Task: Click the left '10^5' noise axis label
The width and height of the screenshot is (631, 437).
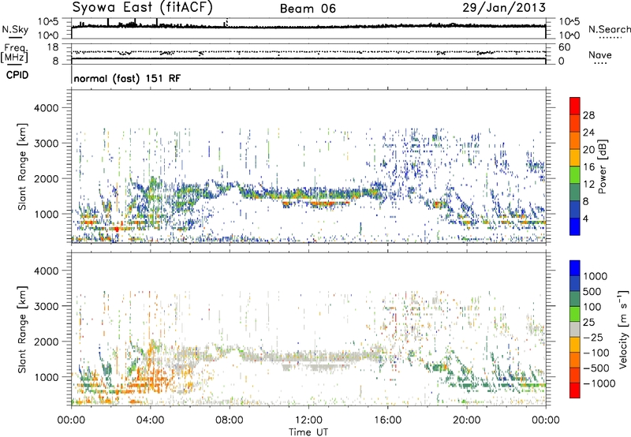Action: pos(49,22)
